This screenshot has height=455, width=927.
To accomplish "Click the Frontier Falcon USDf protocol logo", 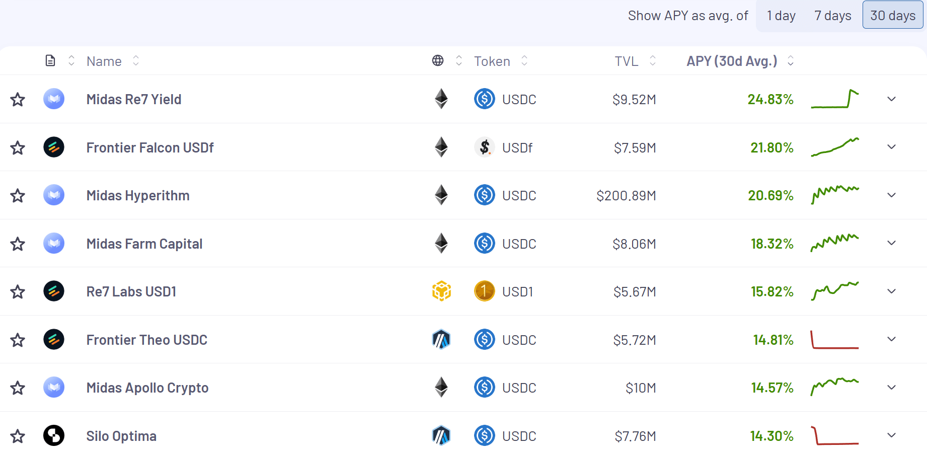I will pos(54,147).
